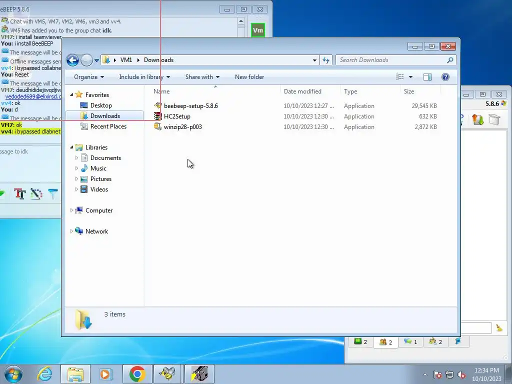Collapse the Favorites group

tap(71, 94)
